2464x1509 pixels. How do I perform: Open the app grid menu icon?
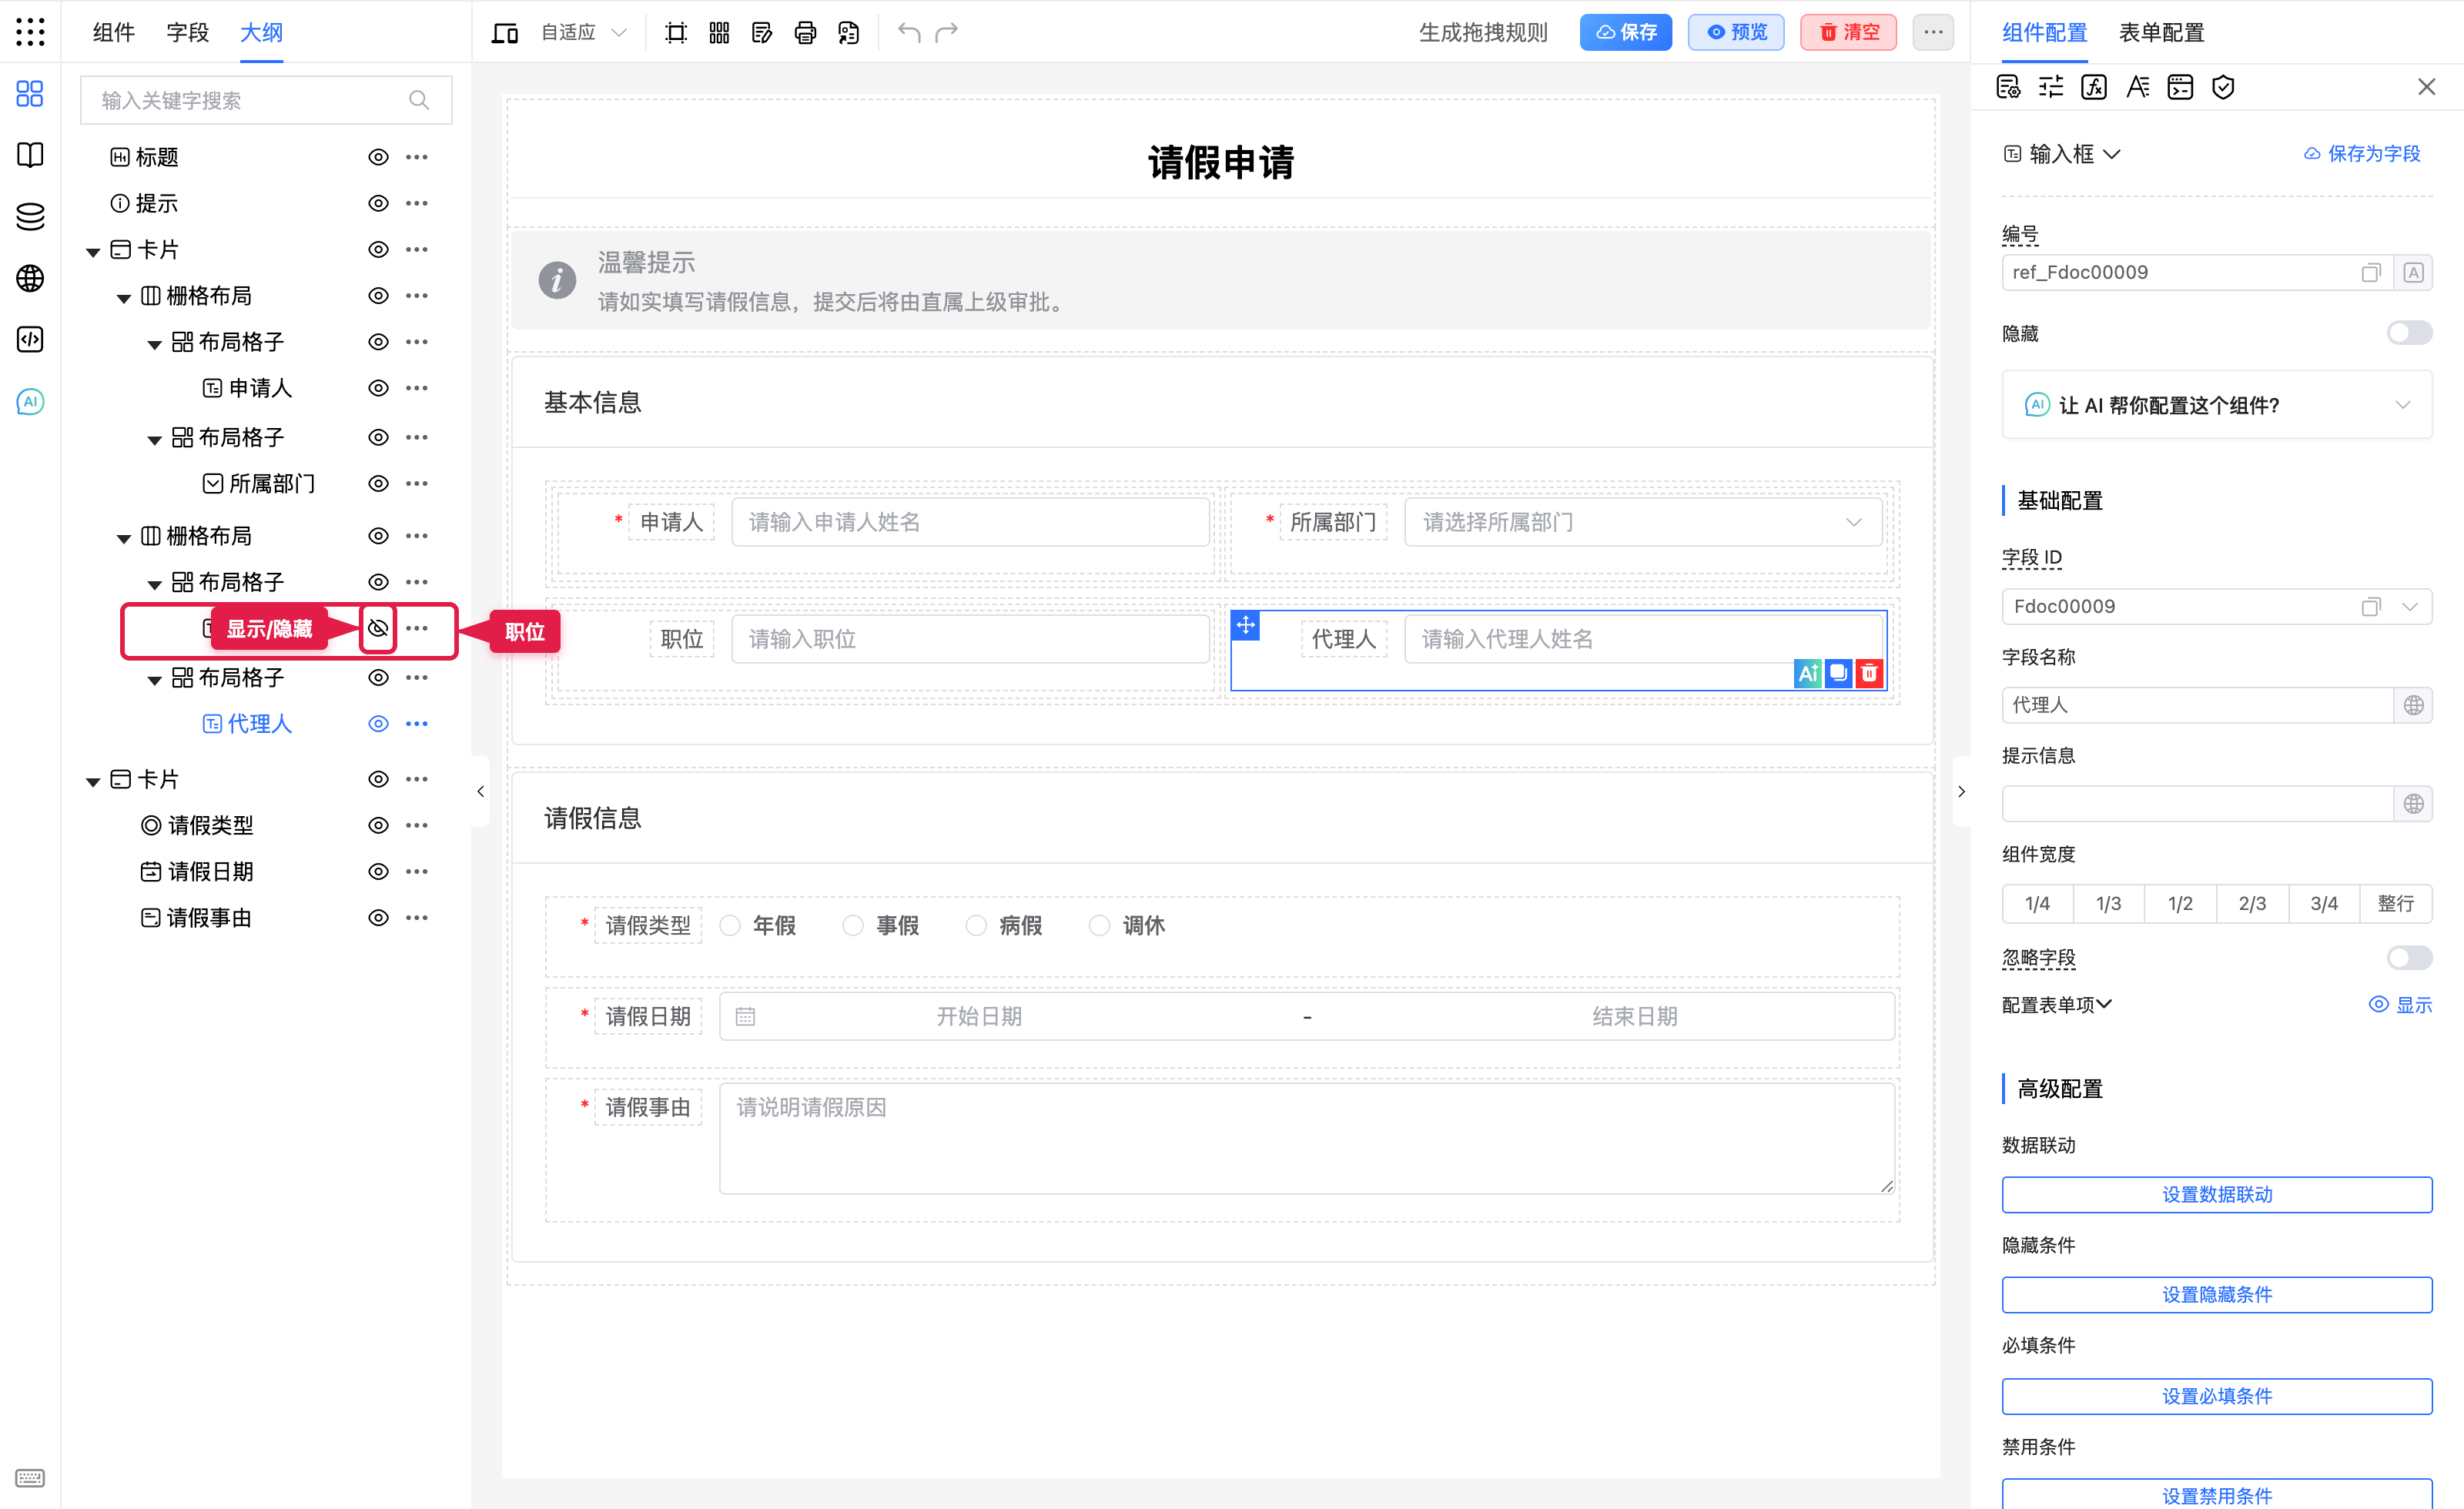click(30, 32)
